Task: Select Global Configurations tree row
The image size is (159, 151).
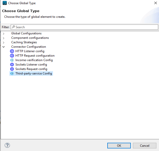Action: point(26,33)
